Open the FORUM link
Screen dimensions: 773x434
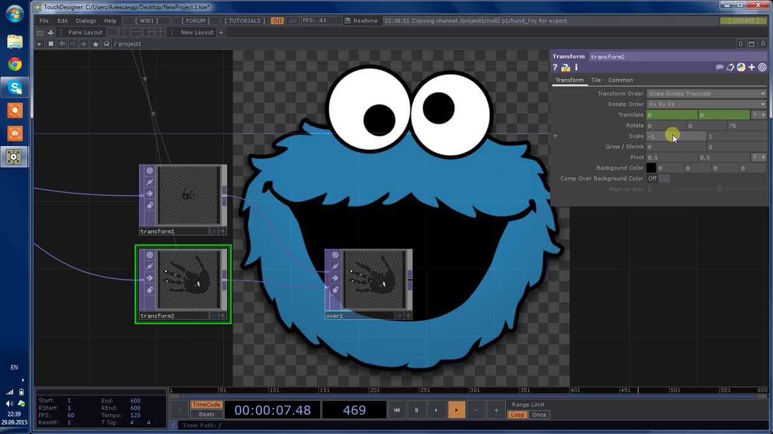(196, 20)
